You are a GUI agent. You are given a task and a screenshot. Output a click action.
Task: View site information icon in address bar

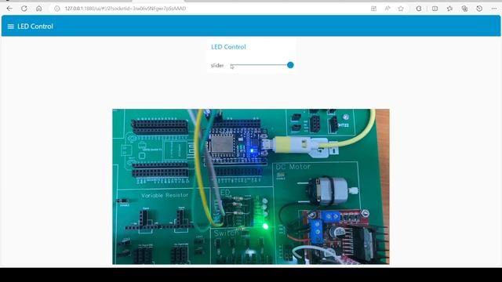click(57, 9)
